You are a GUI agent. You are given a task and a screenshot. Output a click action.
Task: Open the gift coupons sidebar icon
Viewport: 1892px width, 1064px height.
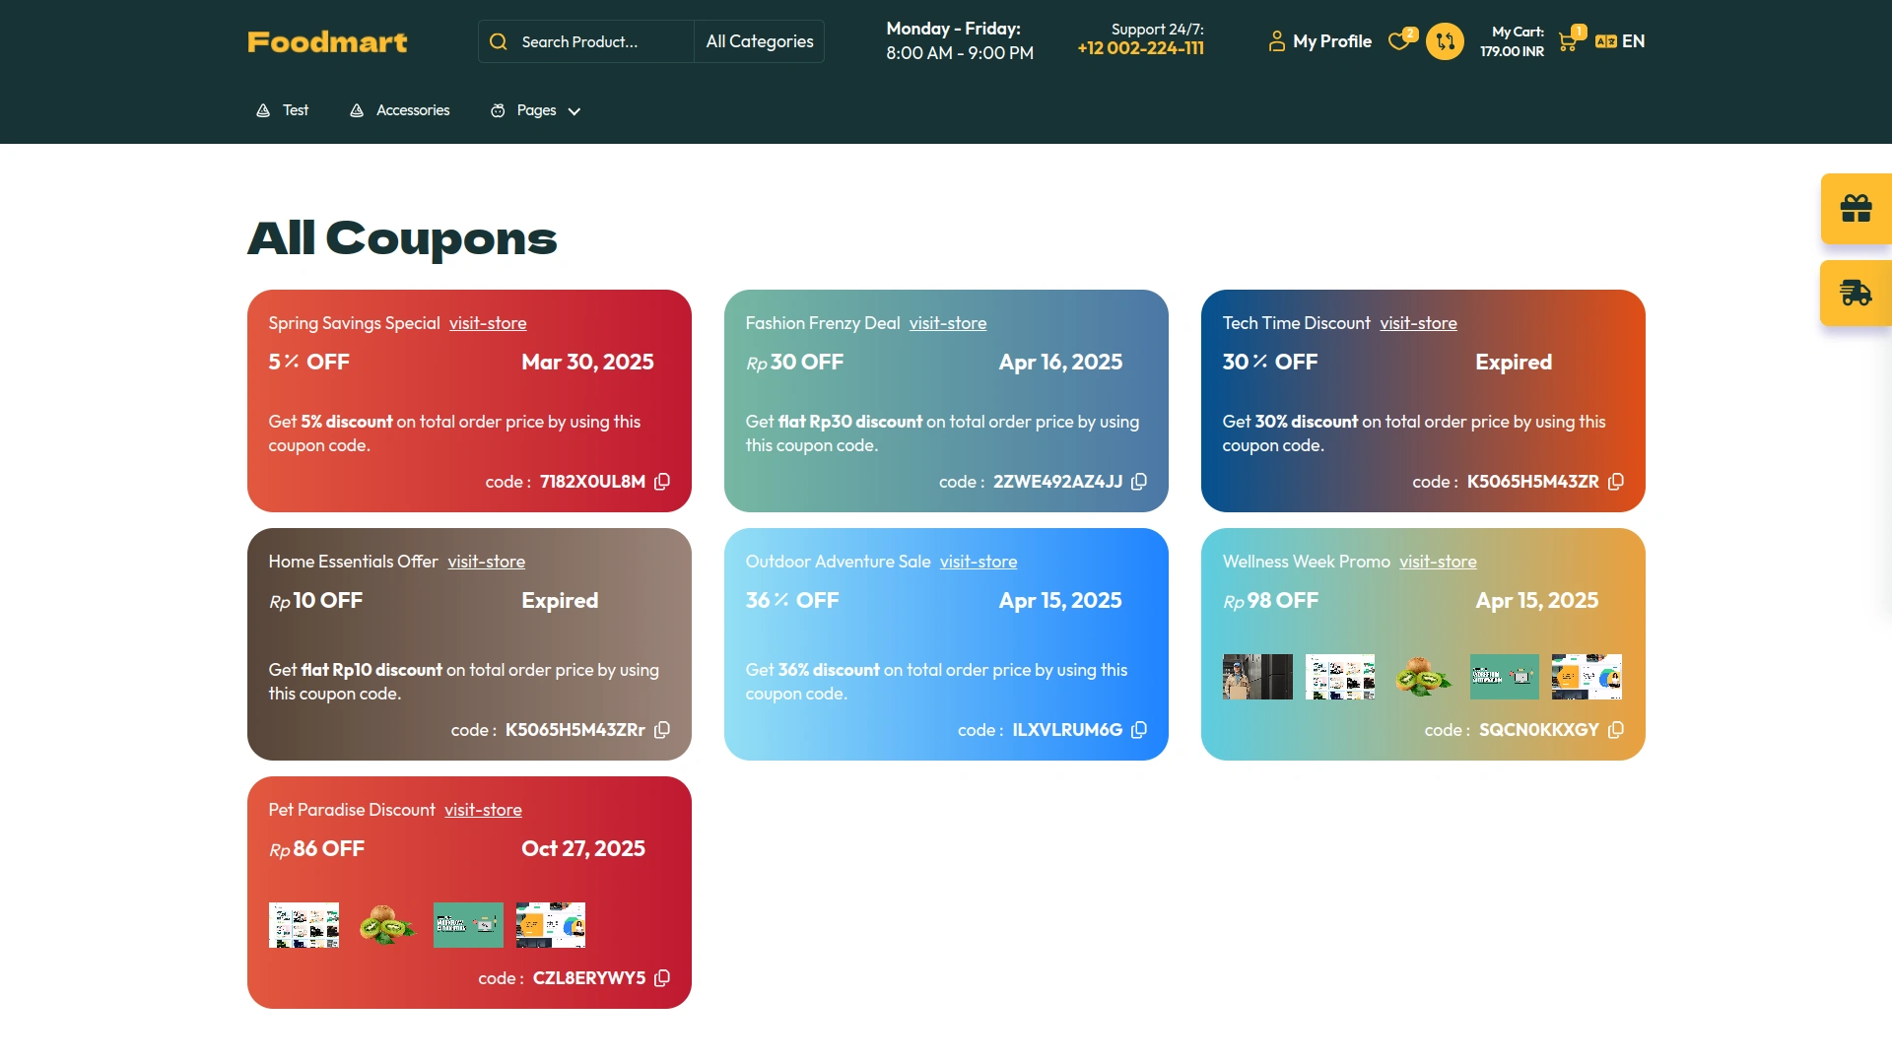[x=1857, y=208]
